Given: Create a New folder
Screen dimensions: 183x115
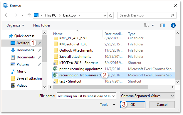Looking at the screenshot, I should click(x=42, y=25).
